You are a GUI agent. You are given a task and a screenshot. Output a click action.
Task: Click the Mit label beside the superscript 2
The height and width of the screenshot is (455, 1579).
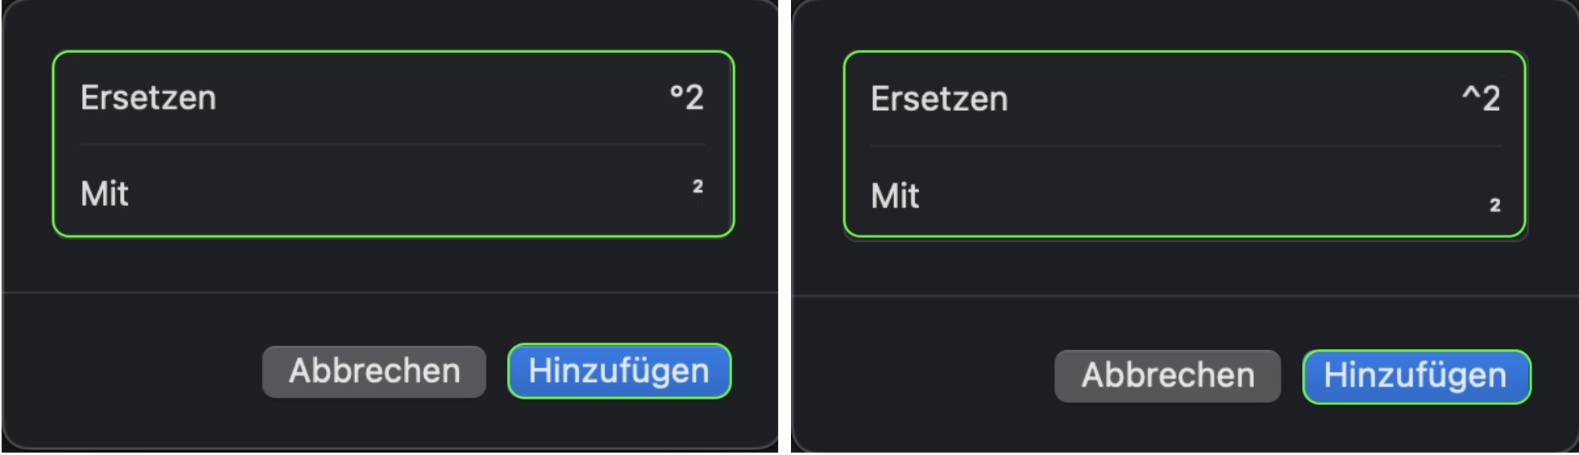[x=105, y=194]
